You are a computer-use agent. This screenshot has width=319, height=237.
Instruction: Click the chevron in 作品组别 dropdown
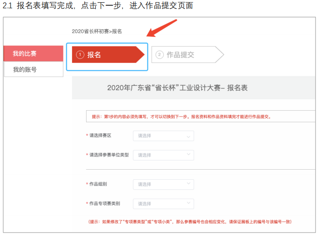click(x=188, y=184)
